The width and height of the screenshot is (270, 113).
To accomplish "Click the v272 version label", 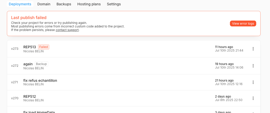I will (x=15, y=66).
